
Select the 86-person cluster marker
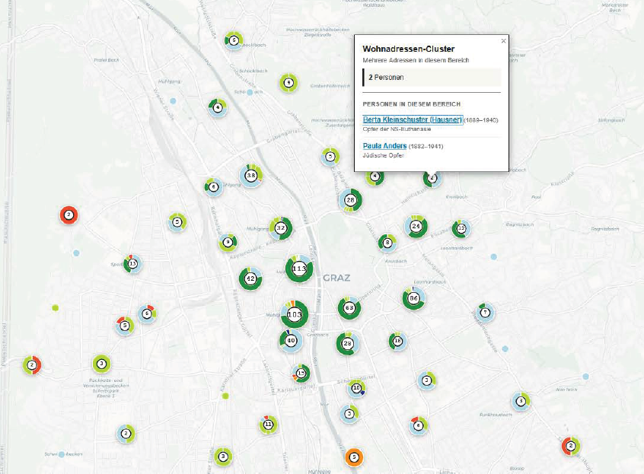(413, 298)
